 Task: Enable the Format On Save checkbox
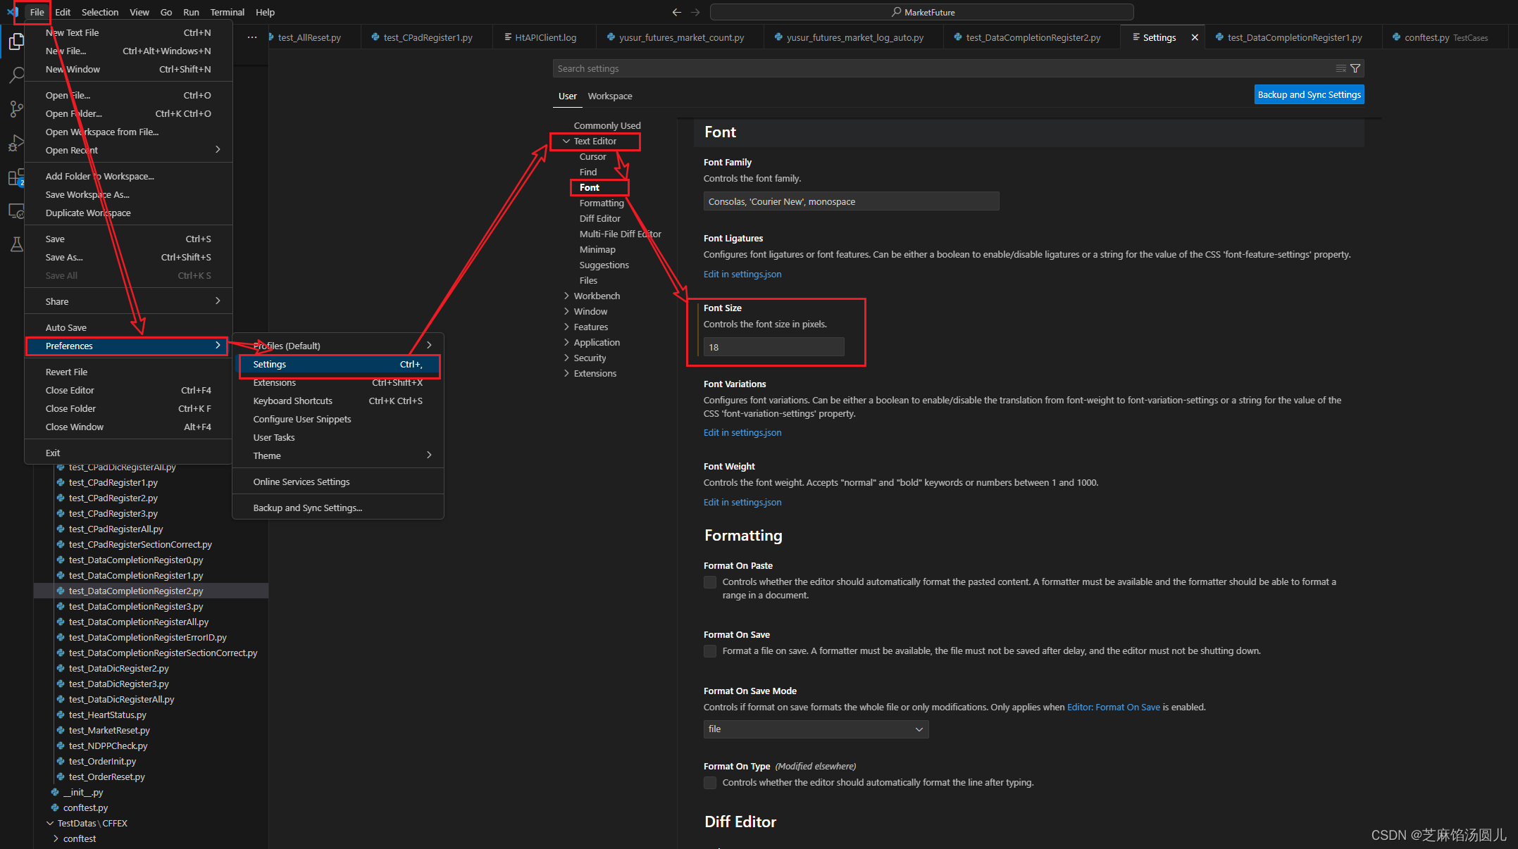(710, 651)
